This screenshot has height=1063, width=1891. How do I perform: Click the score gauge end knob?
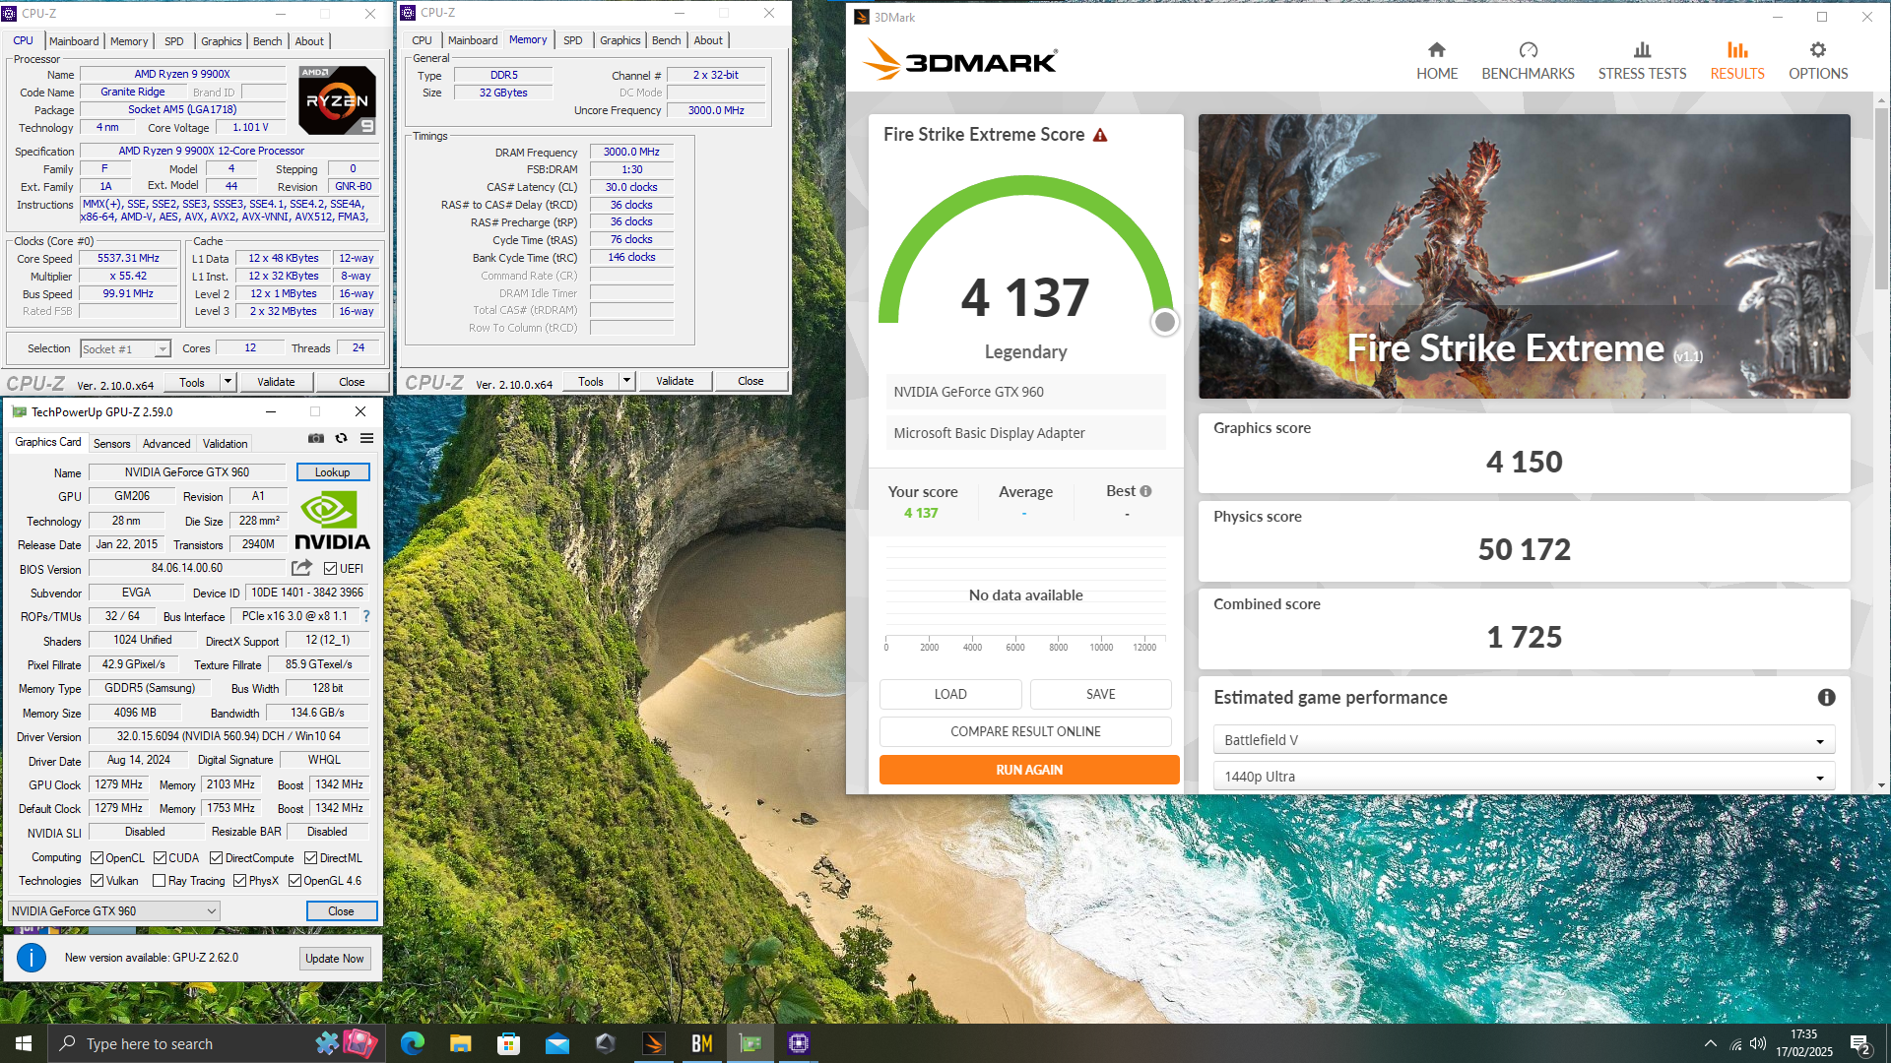point(1164,322)
